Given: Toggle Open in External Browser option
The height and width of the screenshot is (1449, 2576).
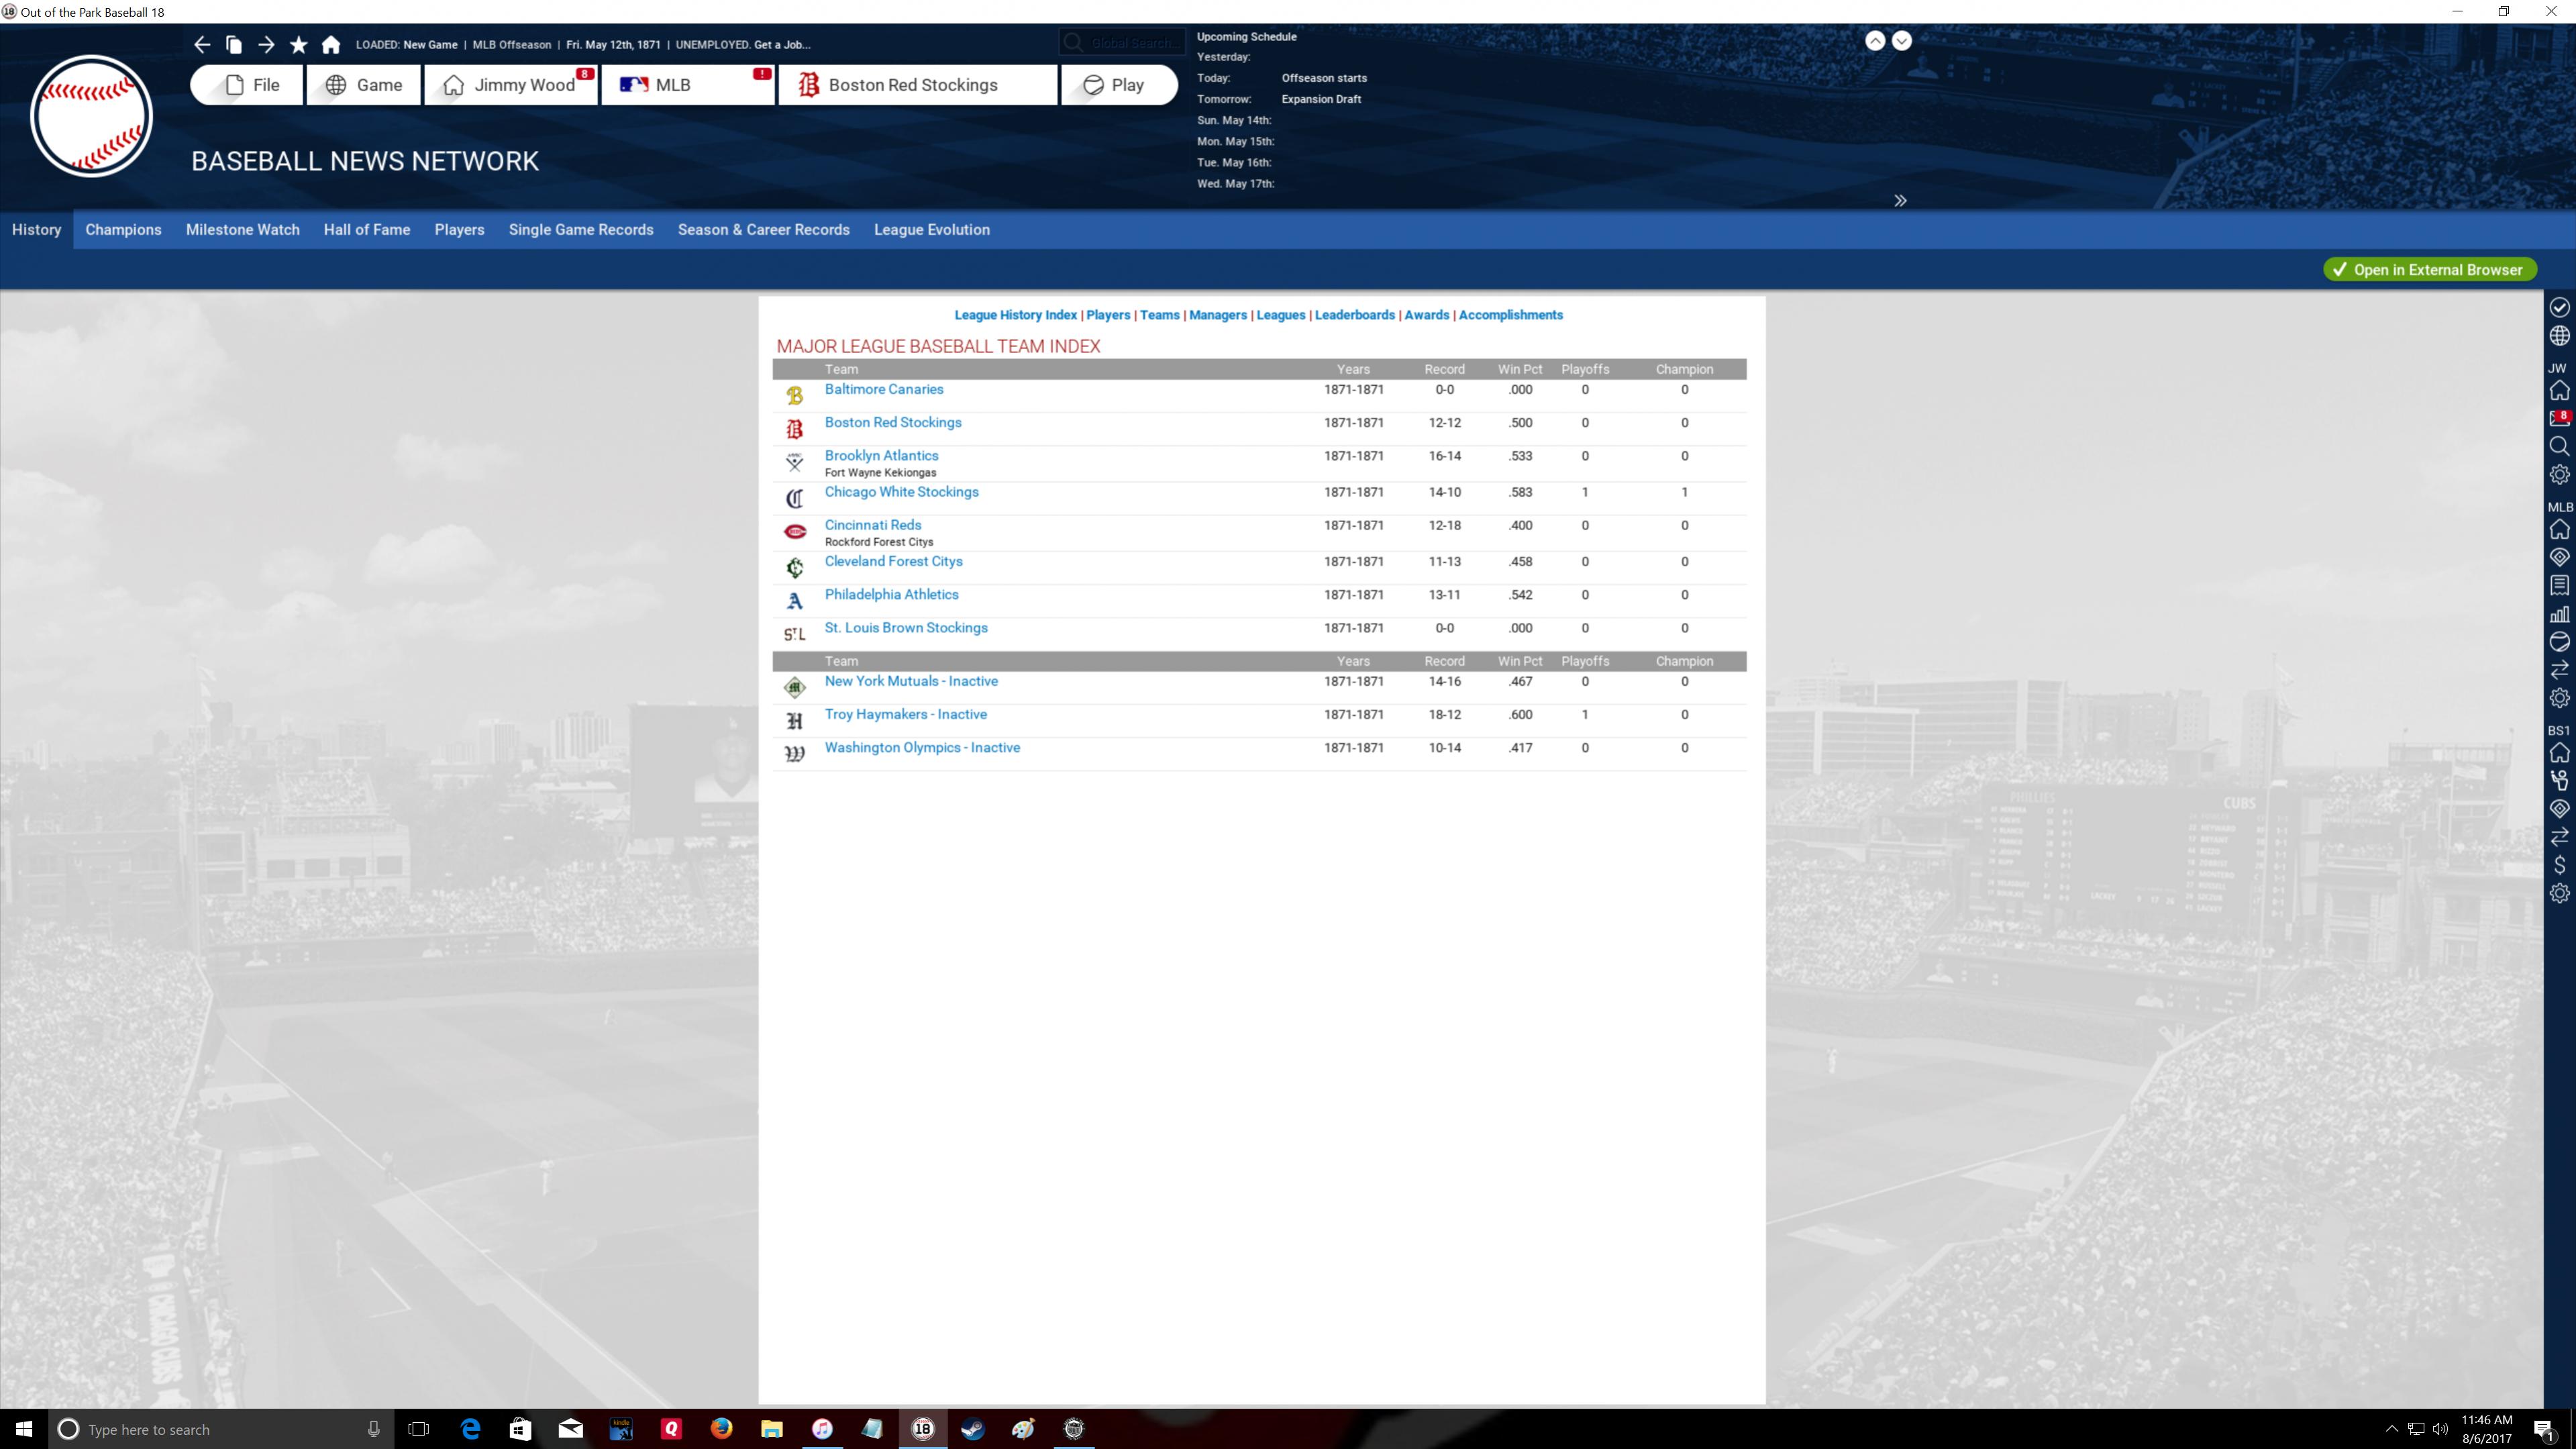Looking at the screenshot, I should pos(2429,270).
